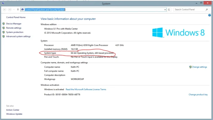Image resolution: width=213 pixels, height=120 pixels.
Task: Maximize the System window
Action: tap(201, 3)
